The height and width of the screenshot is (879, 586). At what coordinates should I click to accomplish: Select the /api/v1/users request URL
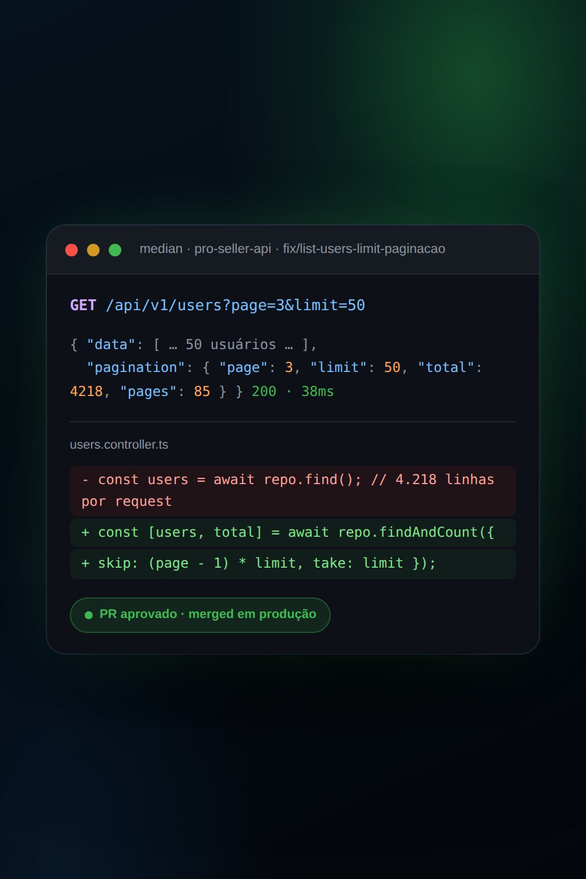pyautogui.click(x=235, y=305)
